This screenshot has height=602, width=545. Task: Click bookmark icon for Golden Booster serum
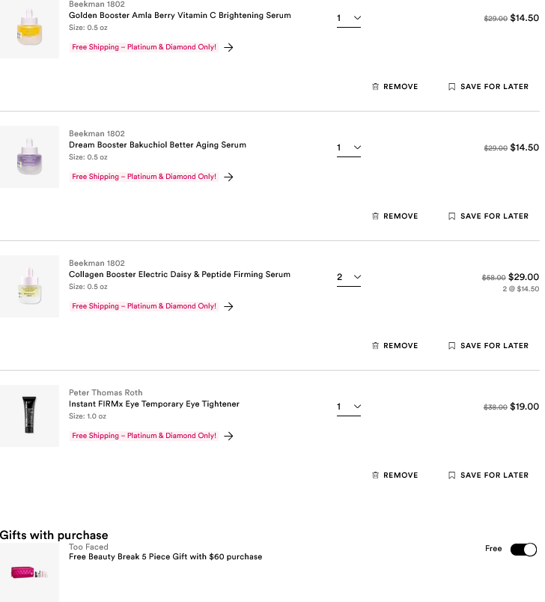point(451,87)
